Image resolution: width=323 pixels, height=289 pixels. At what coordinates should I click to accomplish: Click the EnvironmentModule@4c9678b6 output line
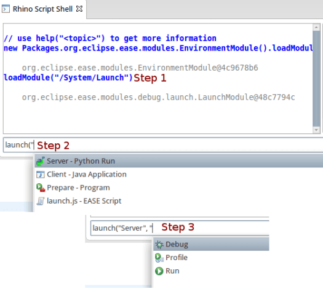[x=140, y=68]
